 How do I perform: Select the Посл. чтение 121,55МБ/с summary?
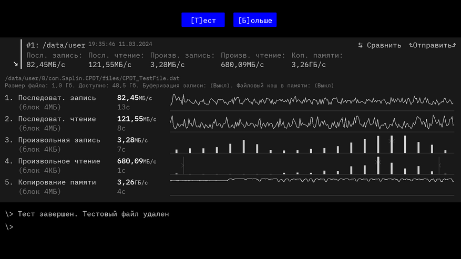pos(116,60)
